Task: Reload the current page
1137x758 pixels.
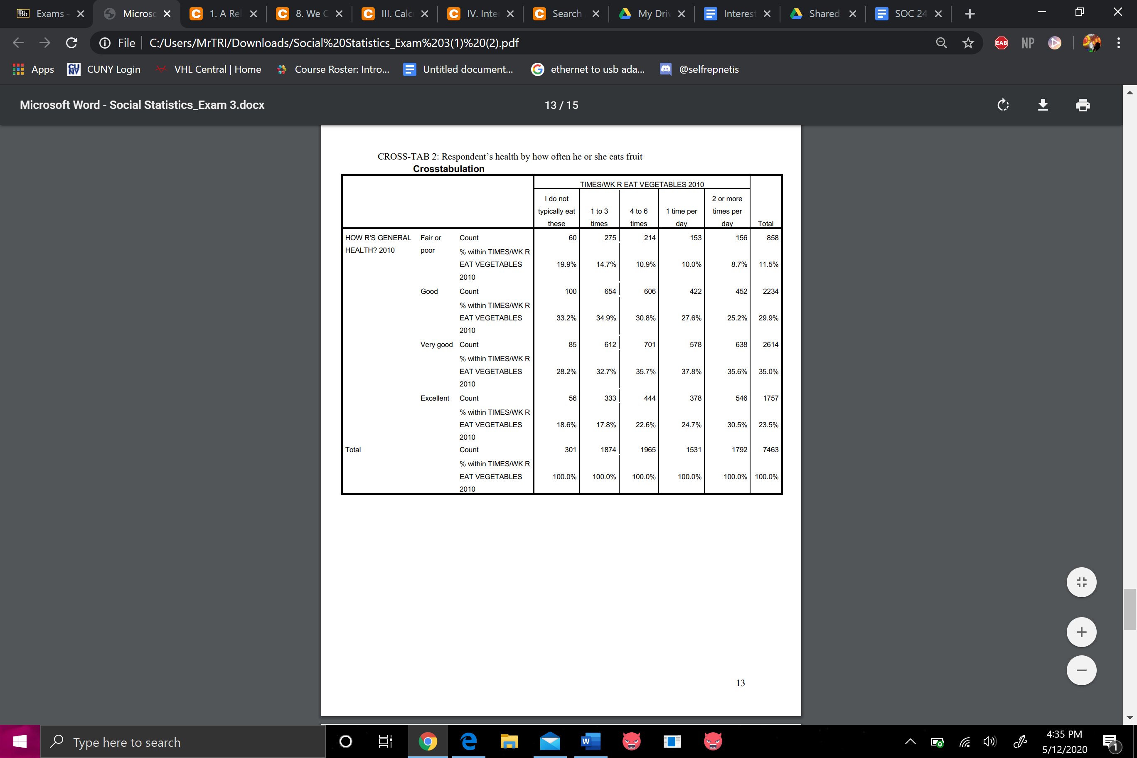Action: [x=71, y=42]
